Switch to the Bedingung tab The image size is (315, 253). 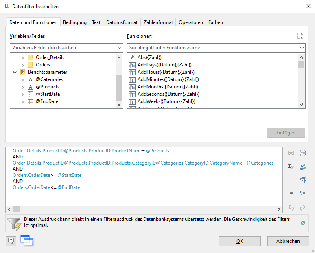[x=74, y=22]
